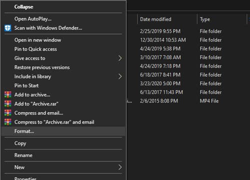Click File folder in the 6/13/2017 row

[x=210, y=92]
